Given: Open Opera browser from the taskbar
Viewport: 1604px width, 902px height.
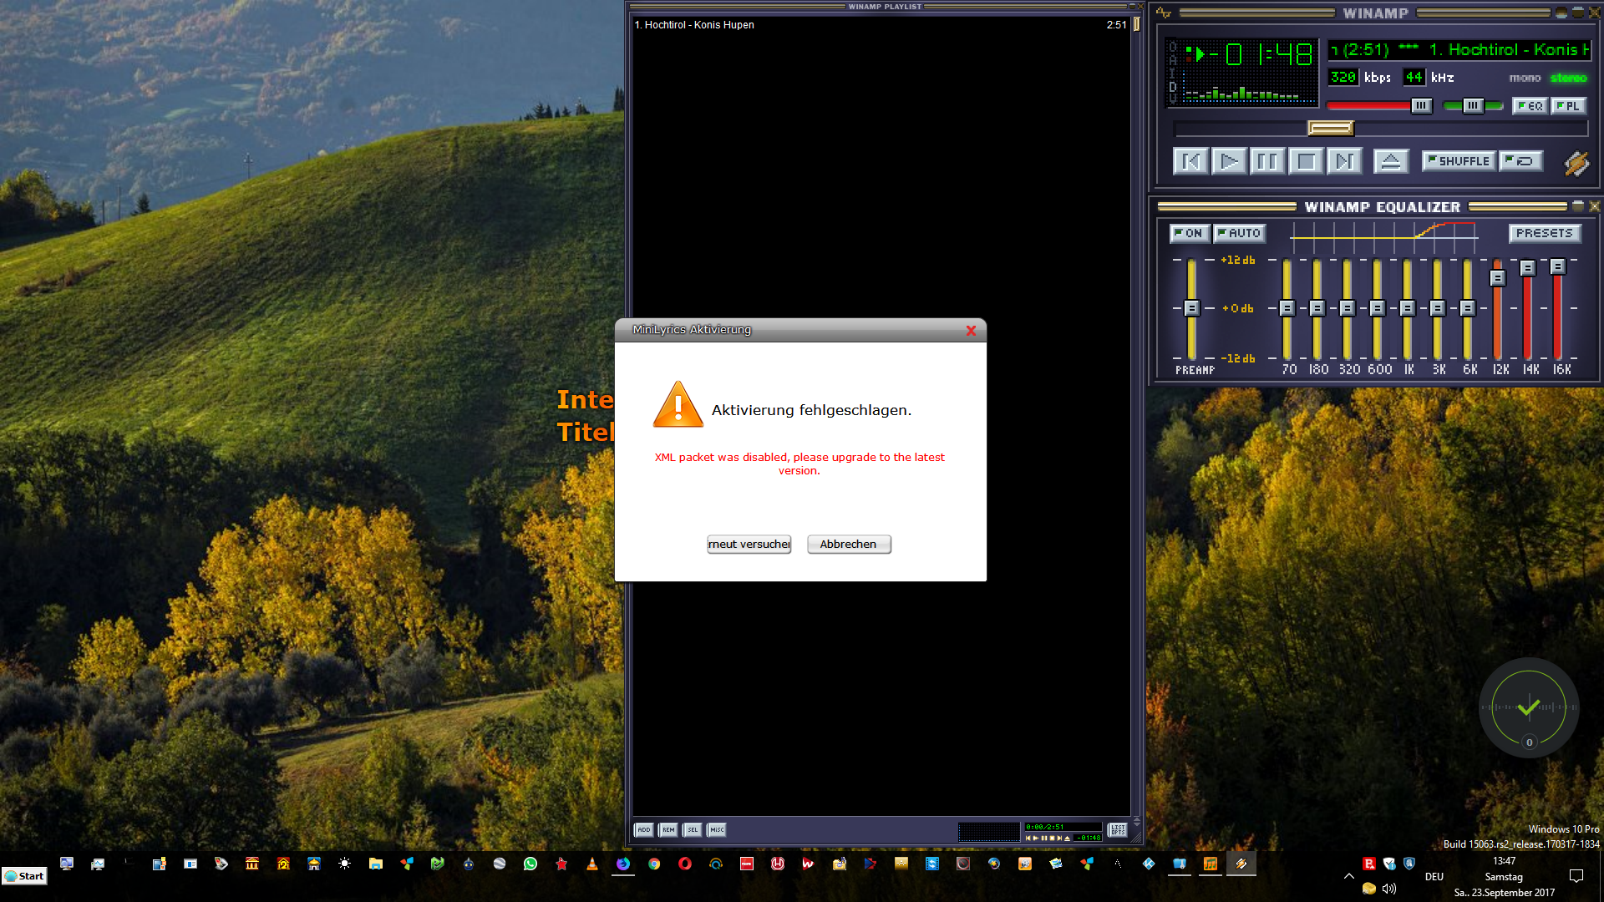Looking at the screenshot, I should (x=685, y=864).
